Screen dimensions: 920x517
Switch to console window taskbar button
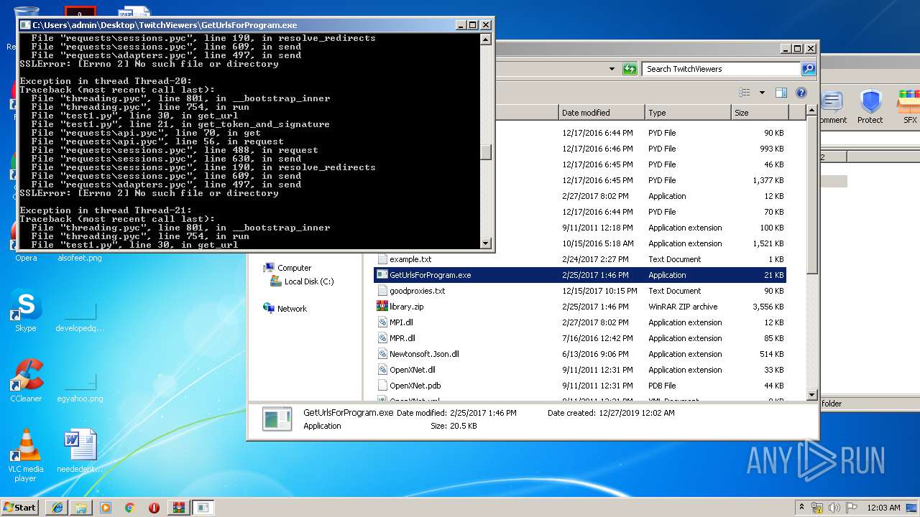[x=204, y=508]
